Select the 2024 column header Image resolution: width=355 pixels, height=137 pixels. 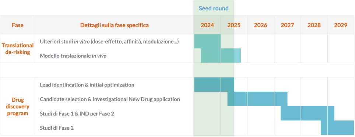tap(207, 25)
